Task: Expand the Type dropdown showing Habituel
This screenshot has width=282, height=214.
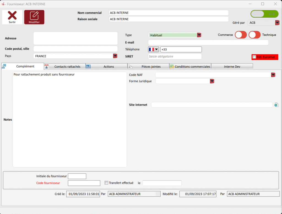Action: coord(199,35)
